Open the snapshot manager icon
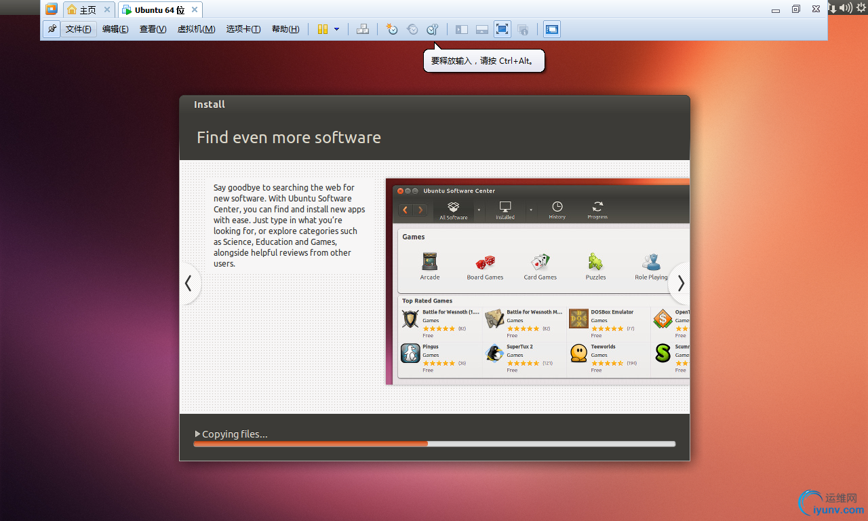 [x=433, y=29]
